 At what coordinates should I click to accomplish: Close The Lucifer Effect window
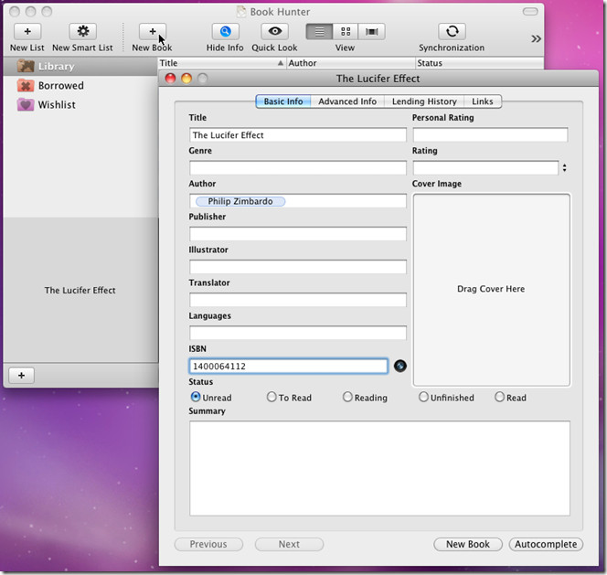click(170, 79)
